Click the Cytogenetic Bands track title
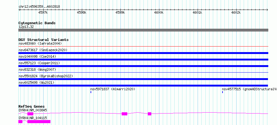The height and width of the screenshot is (125, 277). pos(37,23)
